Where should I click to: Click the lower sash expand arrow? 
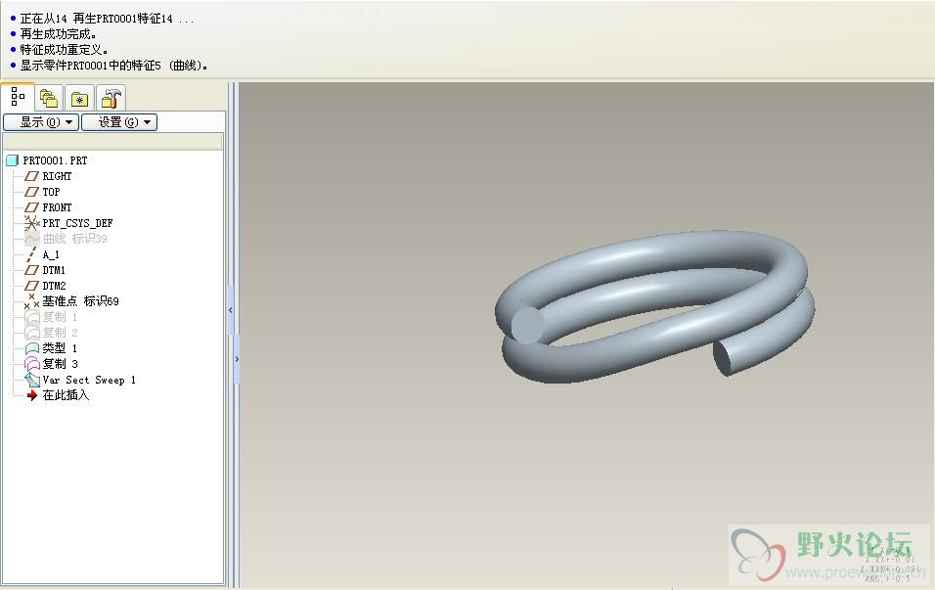237,359
